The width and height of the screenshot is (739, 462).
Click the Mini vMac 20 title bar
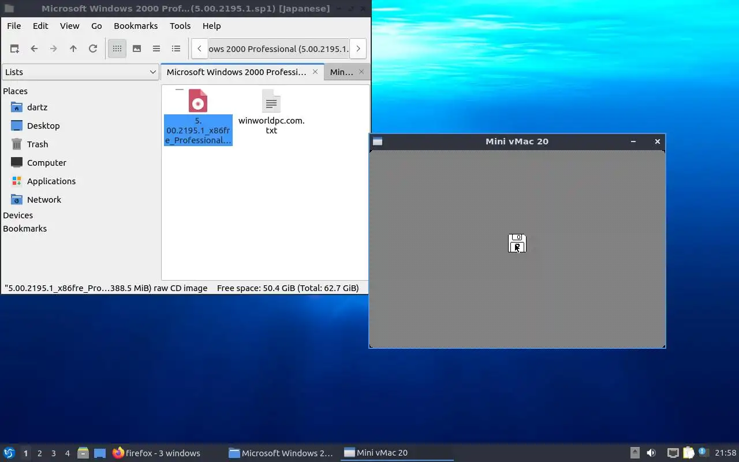click(x=517, y=141)
